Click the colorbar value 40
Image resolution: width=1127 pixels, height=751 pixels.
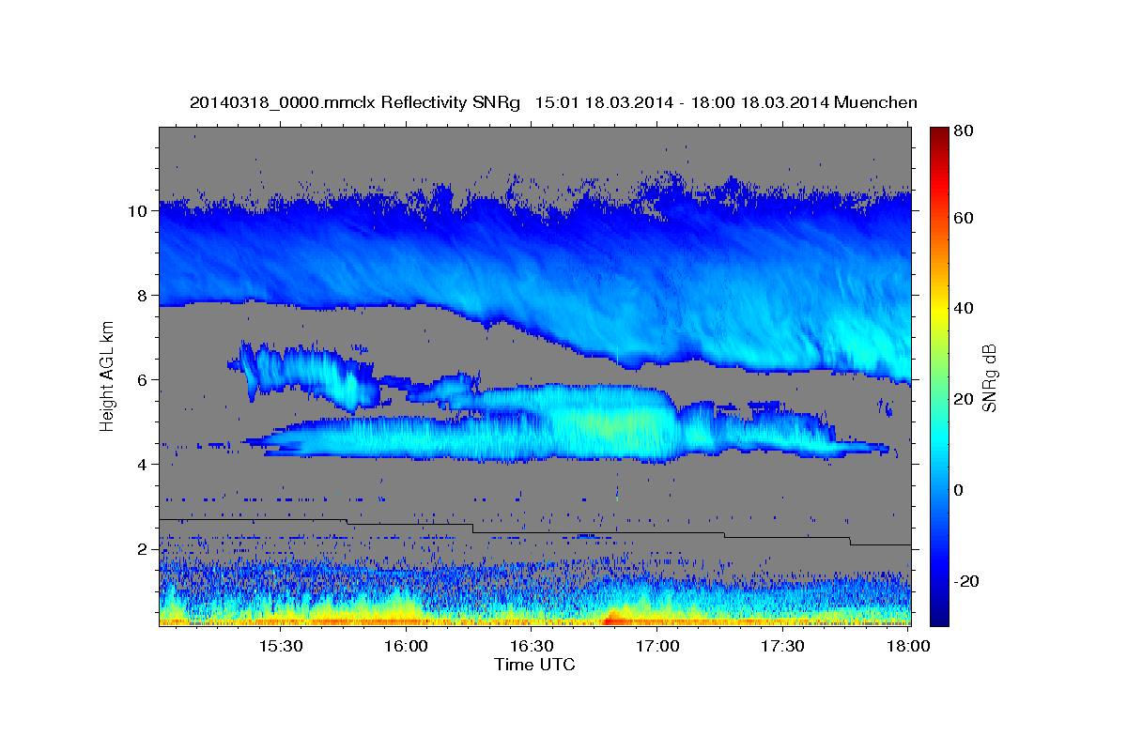[x=965, y=308]
